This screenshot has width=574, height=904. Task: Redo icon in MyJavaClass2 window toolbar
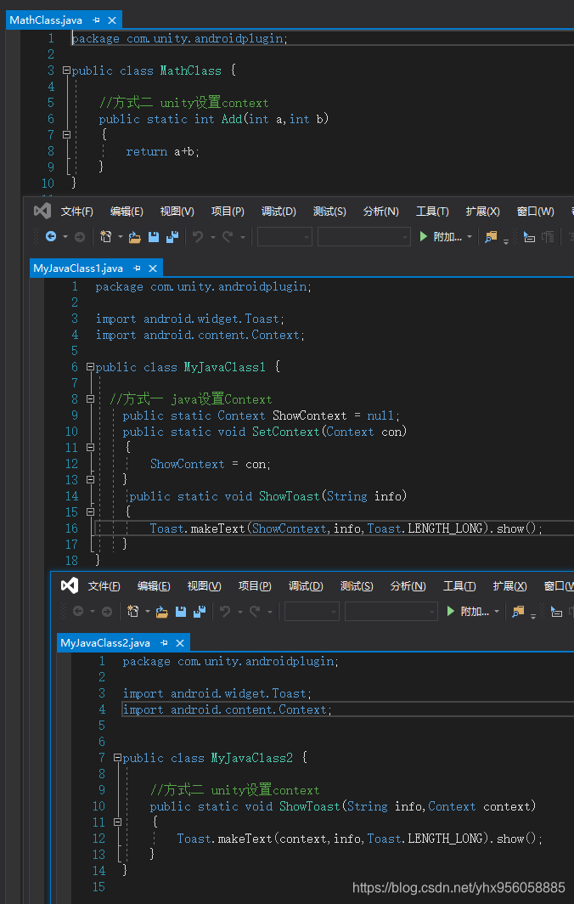pos(255,611)
